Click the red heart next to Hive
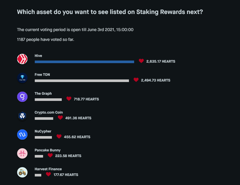 (x=141, y=61)
